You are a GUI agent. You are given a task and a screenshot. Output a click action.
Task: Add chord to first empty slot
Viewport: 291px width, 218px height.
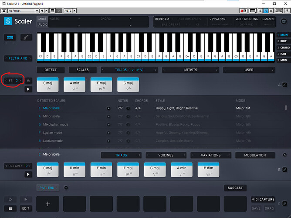coord(47,204)
